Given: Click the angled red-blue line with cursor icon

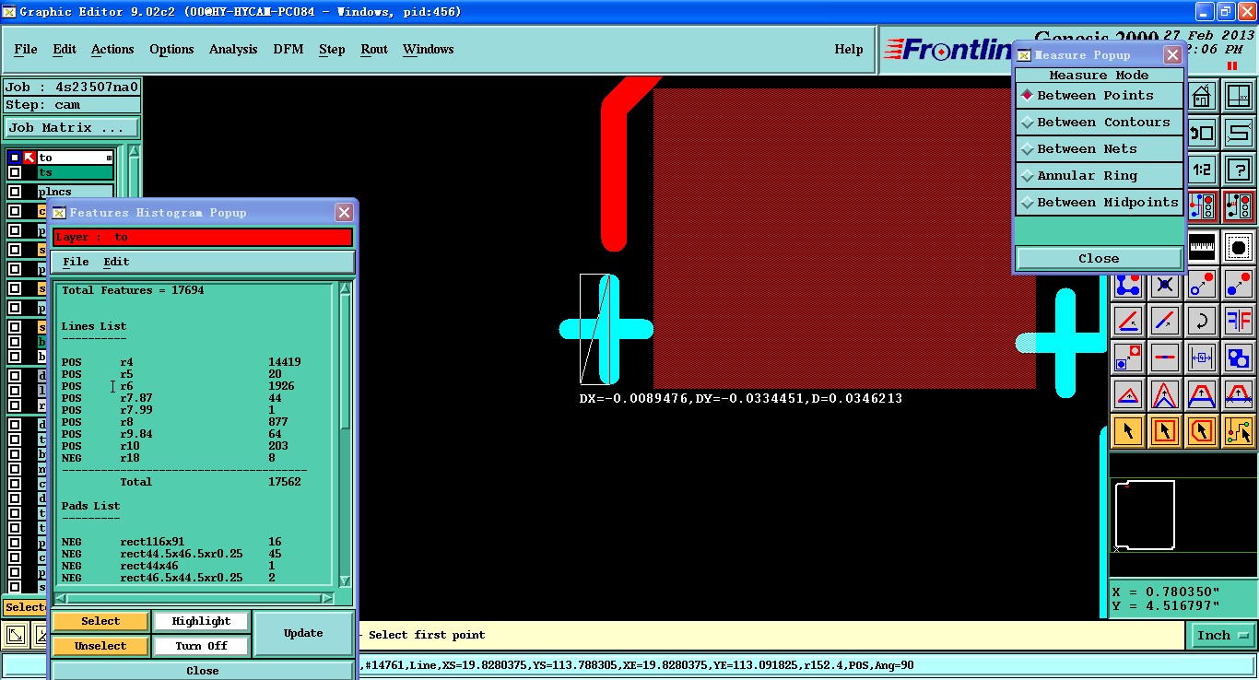Looking at the screenshot, I should point(1128,321).
